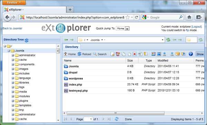
Task: Click the View file icon
Action: [x=154, y=54]
